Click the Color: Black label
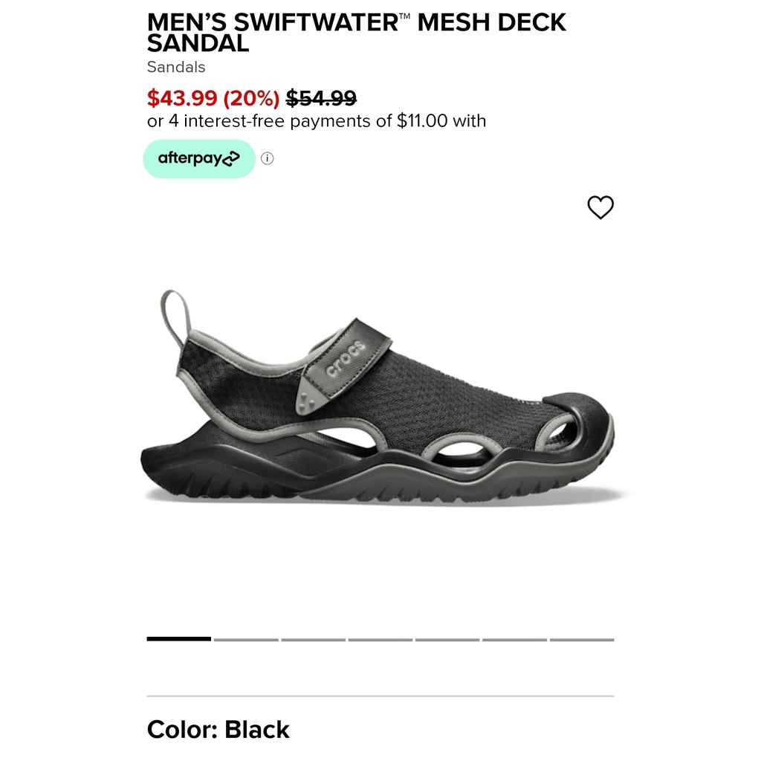The width and height of the screenshot is (761, 761). pyautogui.click(x=218, y=729)
